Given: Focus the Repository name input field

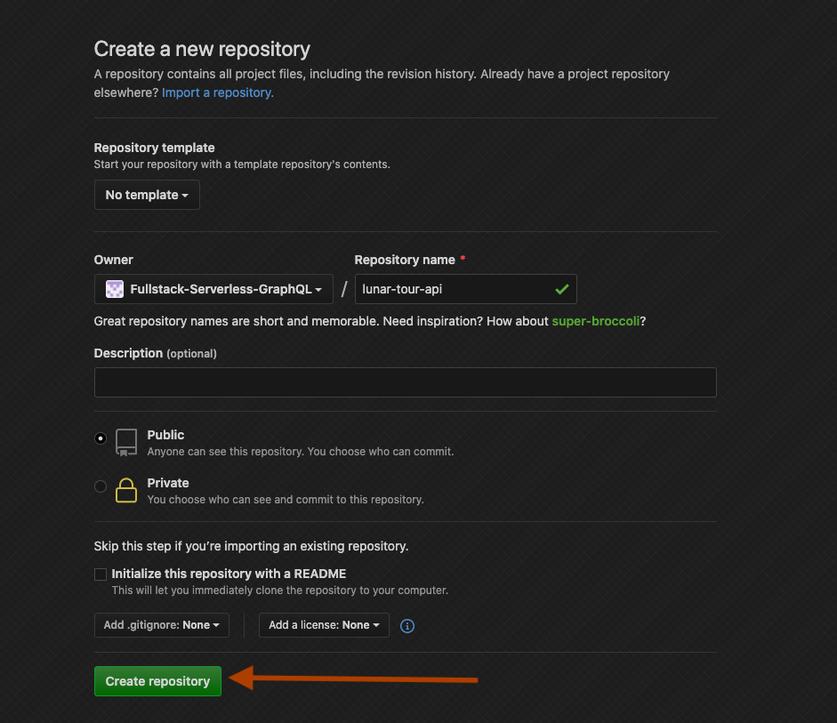Looking at the screenshot, I should click(465, 289).
